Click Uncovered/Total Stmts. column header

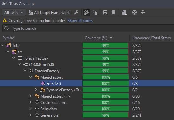152,38
